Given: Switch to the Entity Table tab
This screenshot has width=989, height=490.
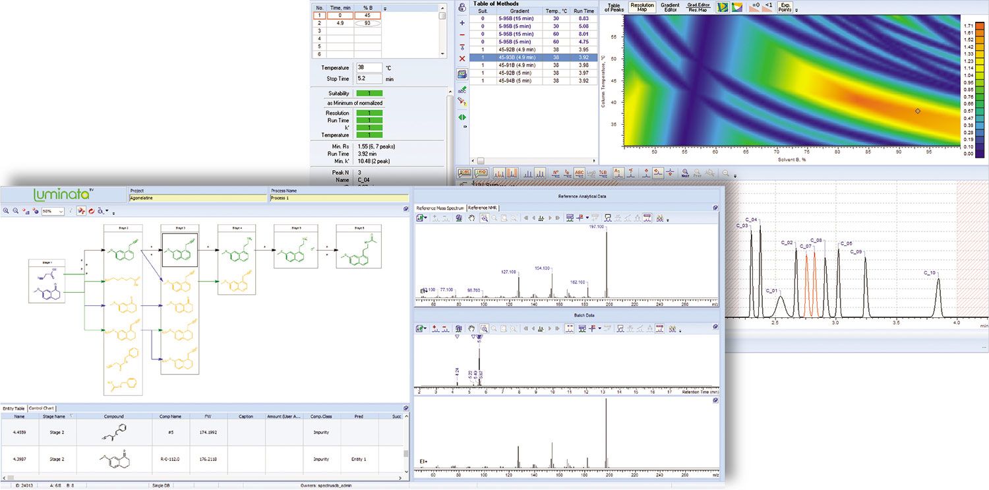Looking at the screenshot, I should point(14,408).
